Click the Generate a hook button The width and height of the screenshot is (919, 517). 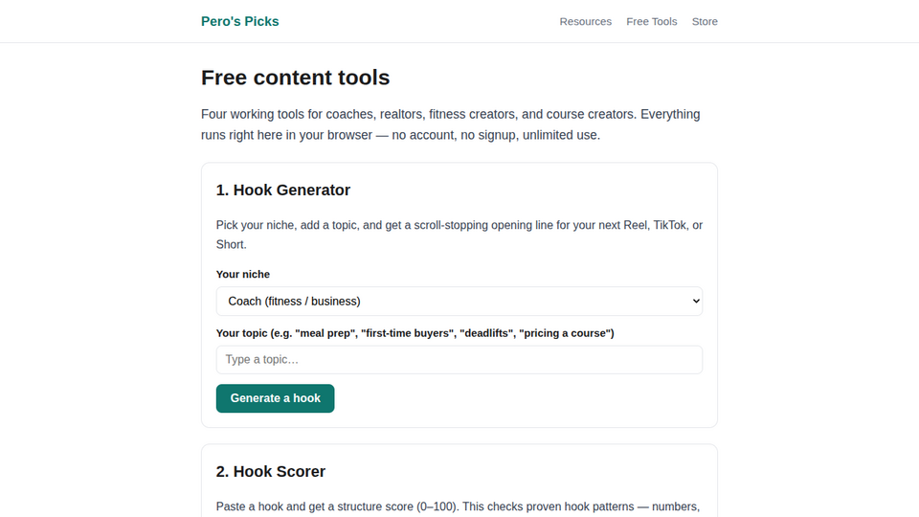(275, 398)
